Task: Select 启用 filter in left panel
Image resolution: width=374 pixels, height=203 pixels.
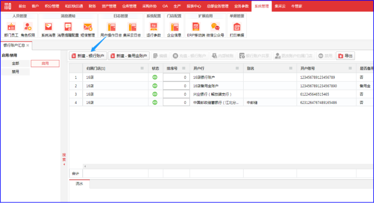Action: pos(45,64)
